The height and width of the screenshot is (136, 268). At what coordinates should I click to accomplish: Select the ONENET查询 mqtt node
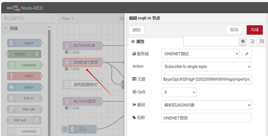(82, 62)
